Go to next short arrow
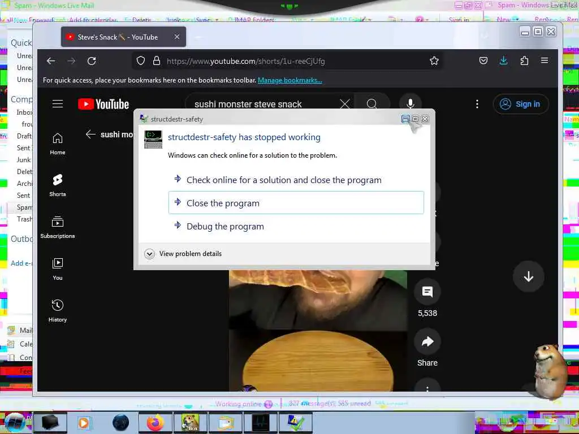This screenshot has width=579, height=434. 529,276
